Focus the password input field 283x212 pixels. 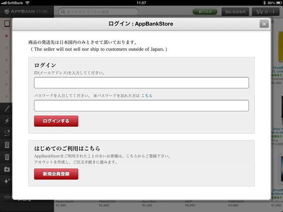[x=141, y=106]
